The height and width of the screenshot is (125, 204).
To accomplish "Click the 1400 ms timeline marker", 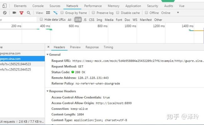I will [x=187, y=26].
